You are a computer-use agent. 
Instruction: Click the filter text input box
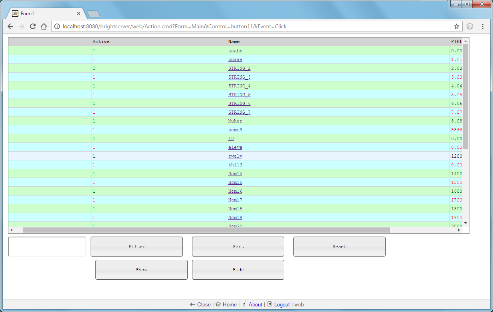tap(47, 247)
